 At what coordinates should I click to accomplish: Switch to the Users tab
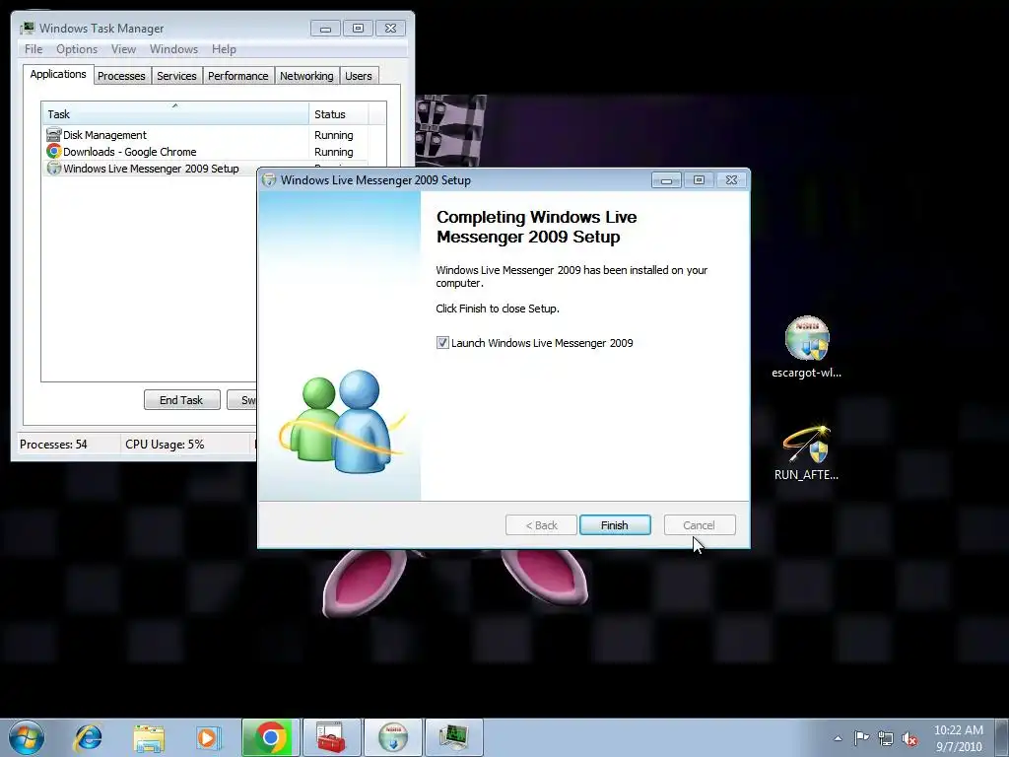coord(359,76)
